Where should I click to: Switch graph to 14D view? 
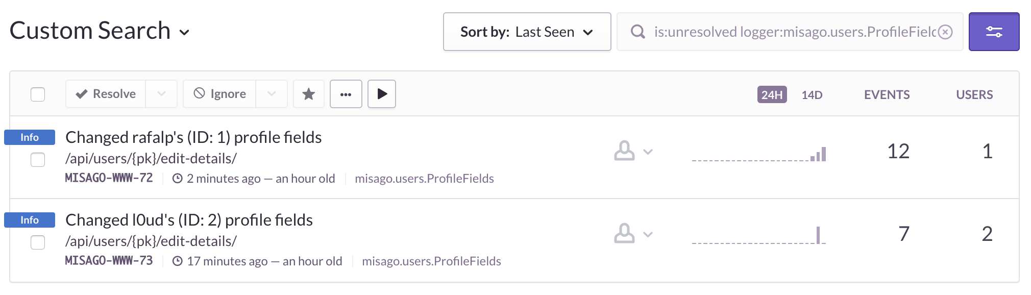click(x=812, y=94)
